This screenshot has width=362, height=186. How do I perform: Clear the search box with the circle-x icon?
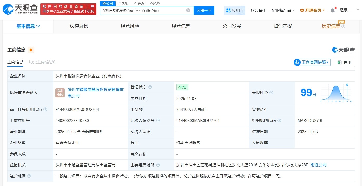[x=188, y=10]
